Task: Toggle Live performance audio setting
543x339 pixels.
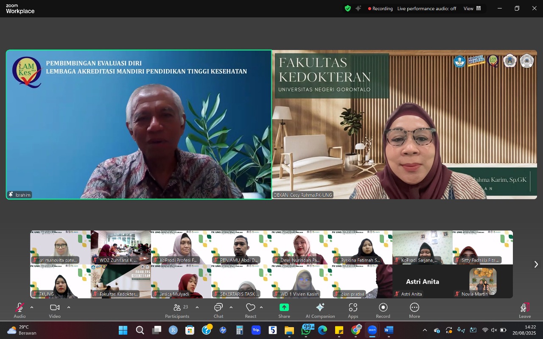Action: click(427, 8)
